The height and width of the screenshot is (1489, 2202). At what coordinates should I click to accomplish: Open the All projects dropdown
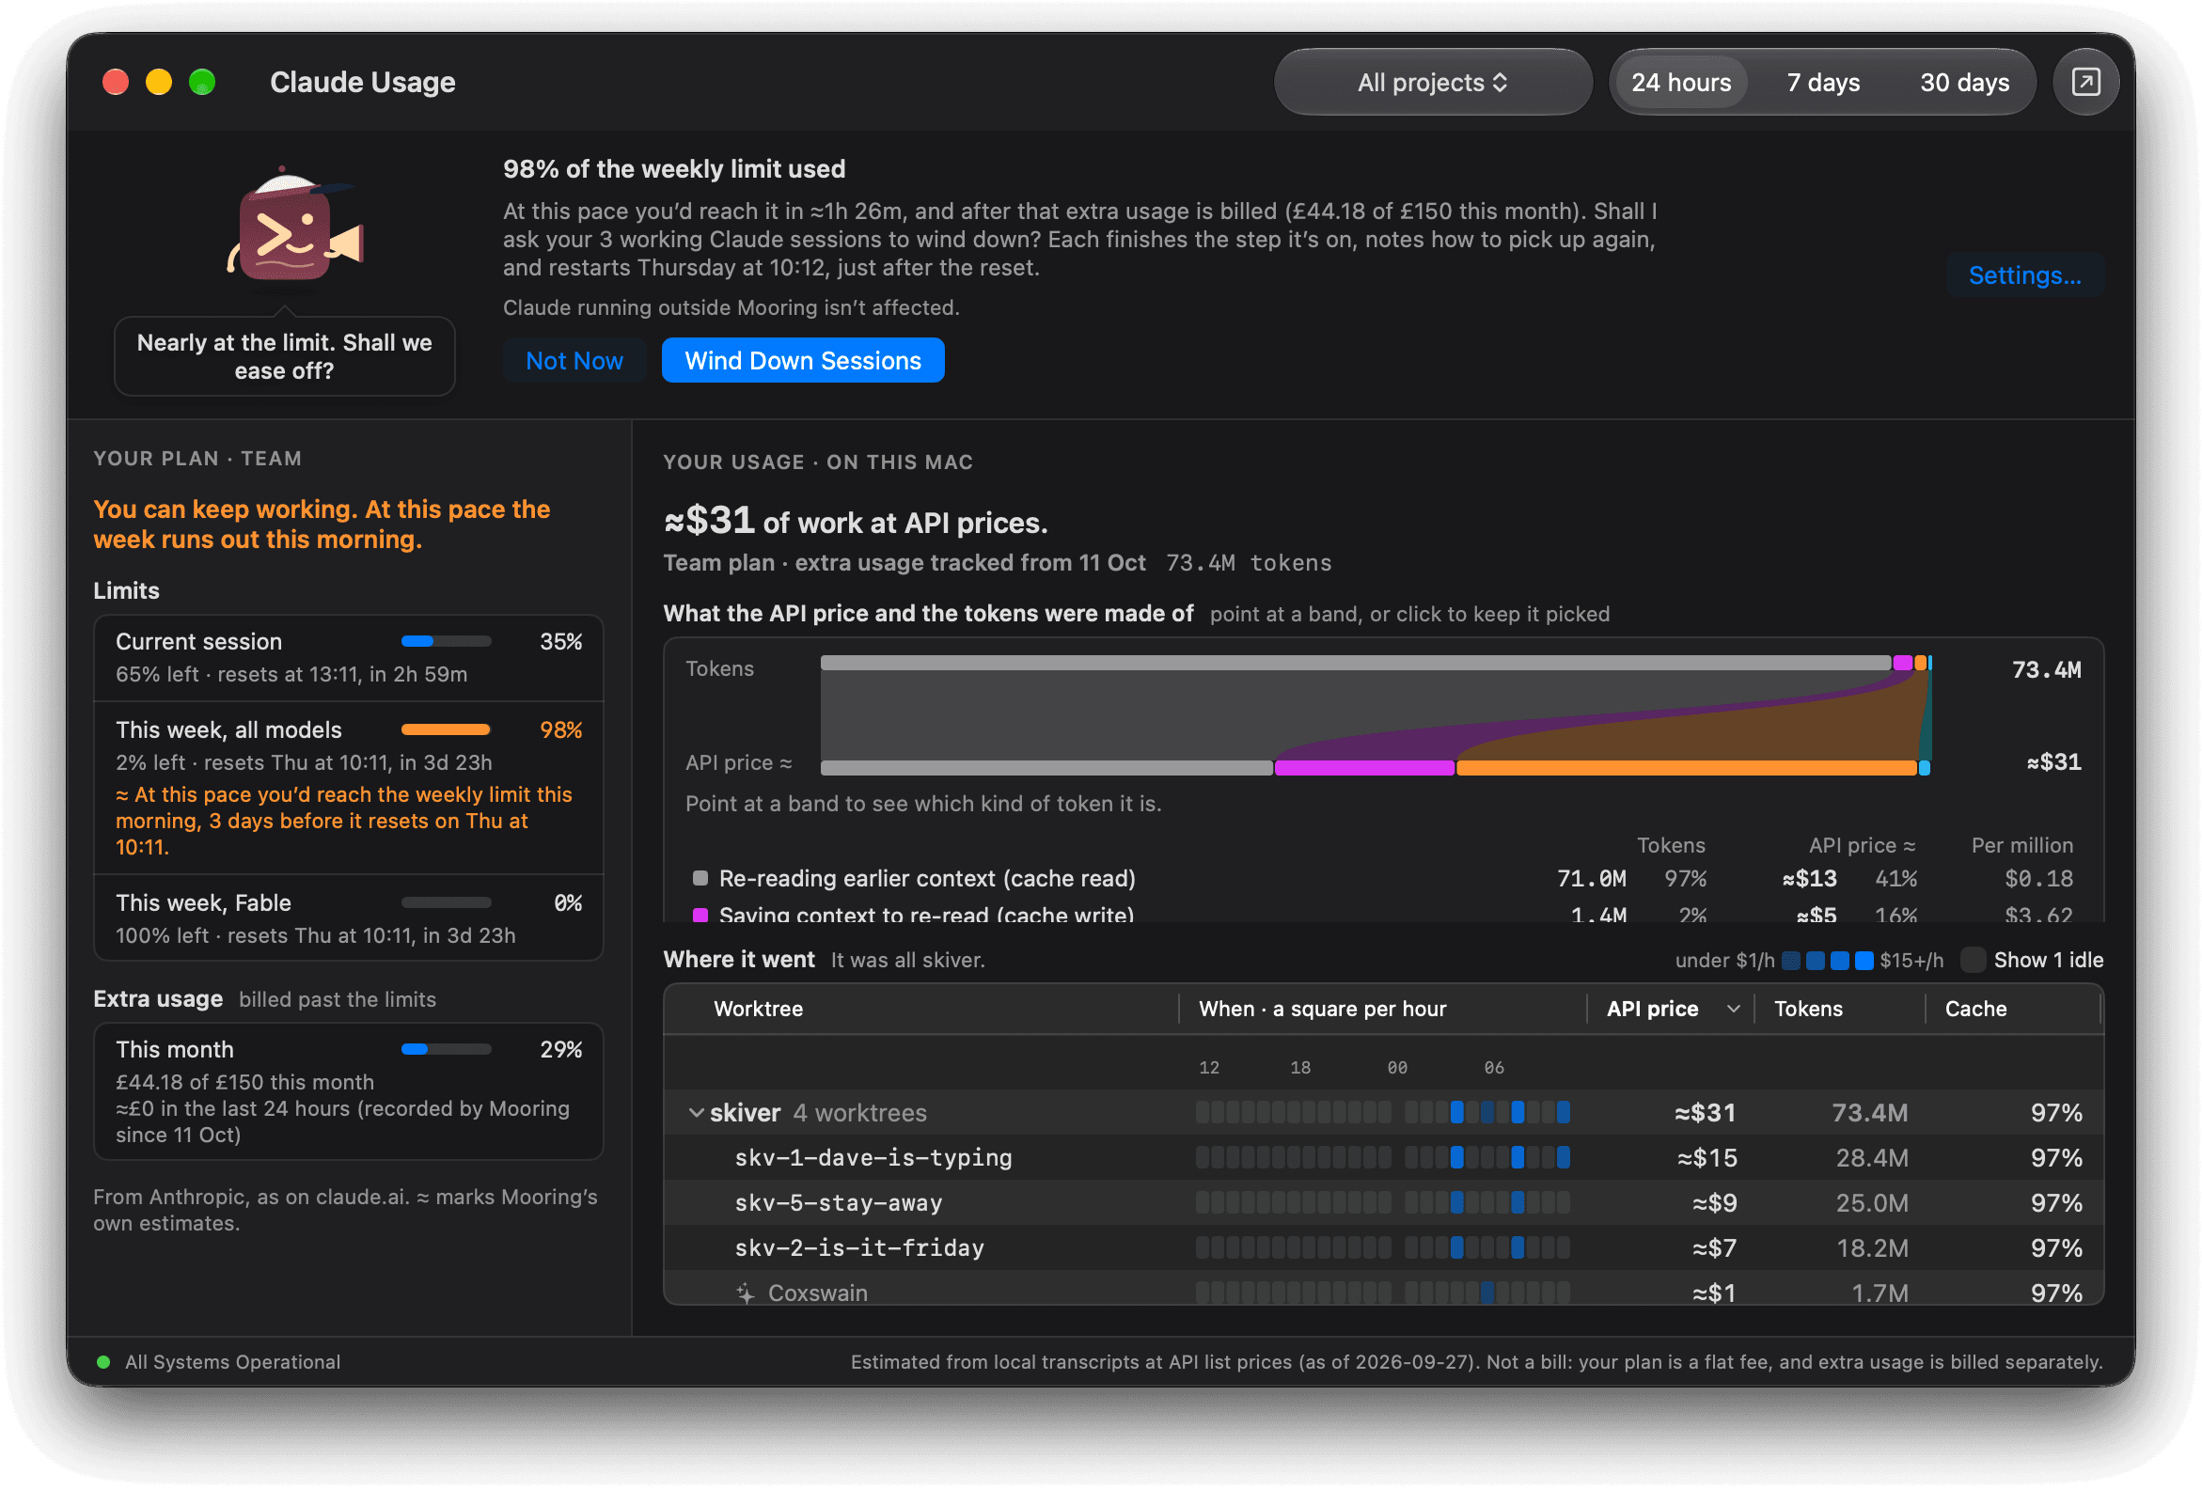click(1432, 83)
